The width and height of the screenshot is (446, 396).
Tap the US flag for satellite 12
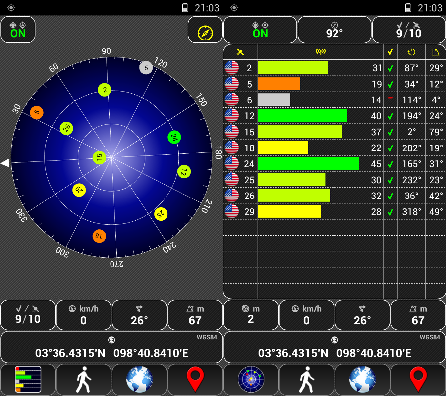pyautogui.click(x=231, y=116)
